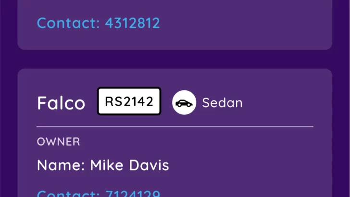
Task: Click the digits 2142 on the plate
Action: coord(137,101)
